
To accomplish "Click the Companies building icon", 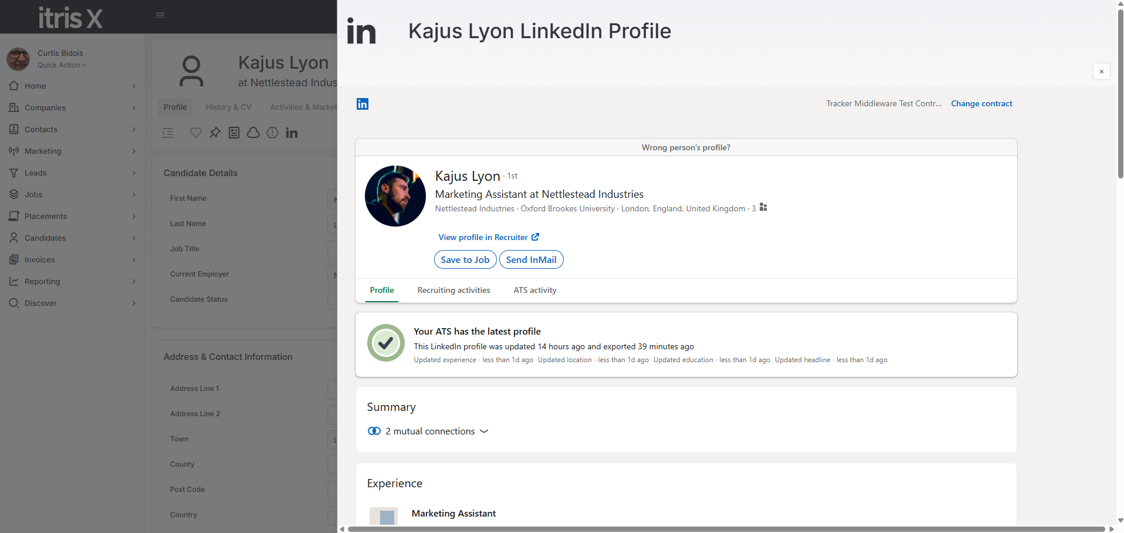I will (14, 107).
